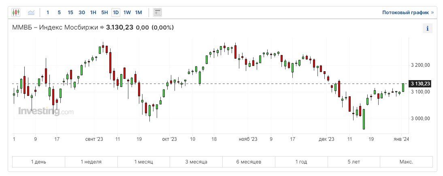Click the 'дек '23' date axis label
The image size is (443, 176).
coord(327,139)
